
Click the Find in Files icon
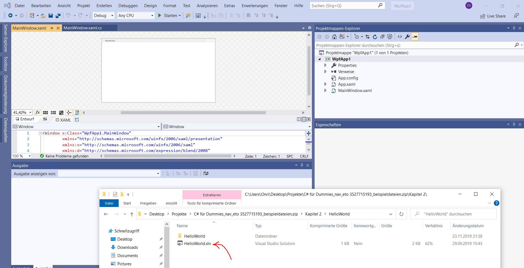pos(188,16)
